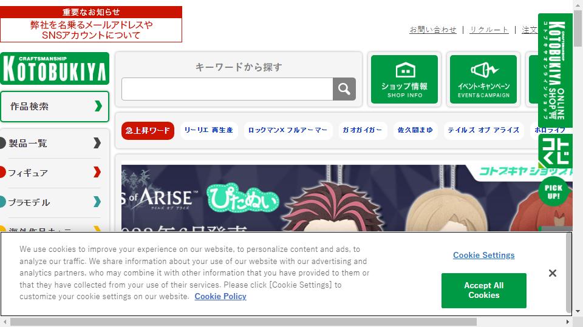The image size is (583, 327).
Task: Click the keyword search input field
Action: point(227,89)
